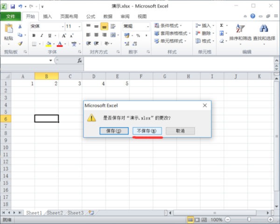Click the increase indent icon

click(x=96, y=43)
